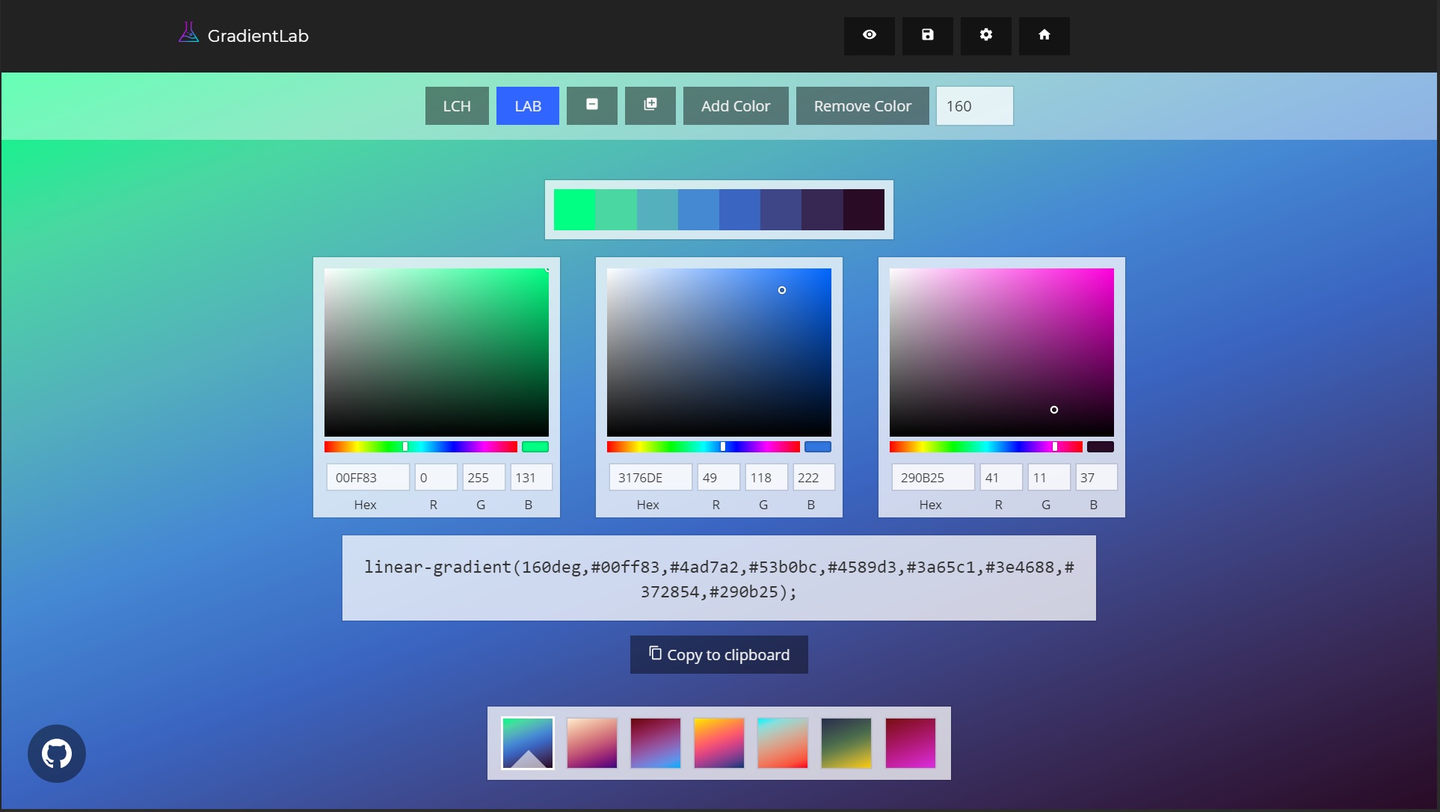Click the gradient angle field showing 160
Viewport: 1440px width, 812px height.
(x=973, y=105)
